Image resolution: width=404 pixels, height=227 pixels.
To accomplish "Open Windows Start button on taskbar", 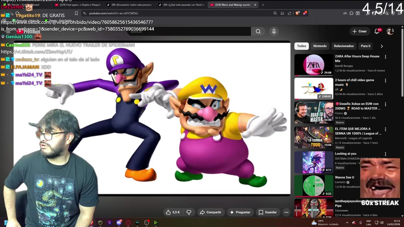I will pyautogui.click(x=6, y=223).
